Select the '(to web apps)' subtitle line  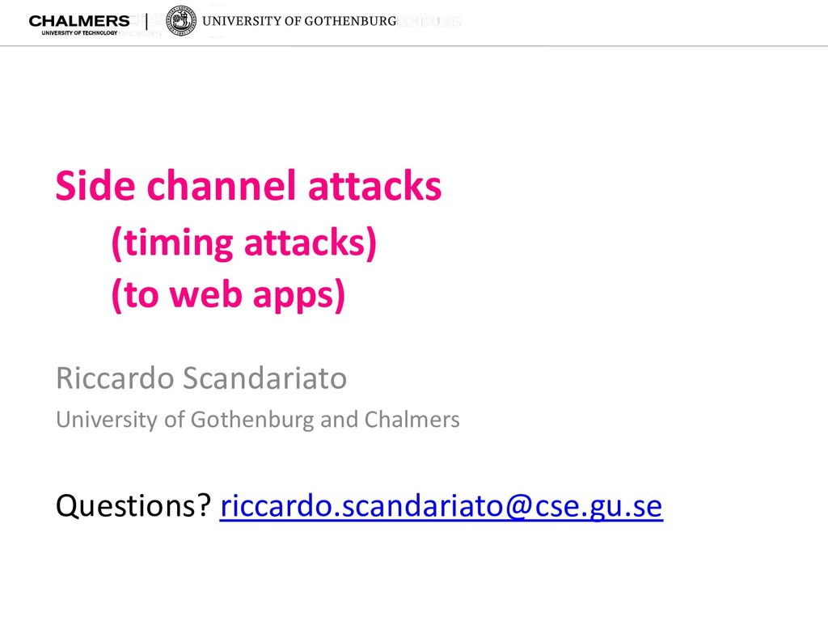(228, 294)
